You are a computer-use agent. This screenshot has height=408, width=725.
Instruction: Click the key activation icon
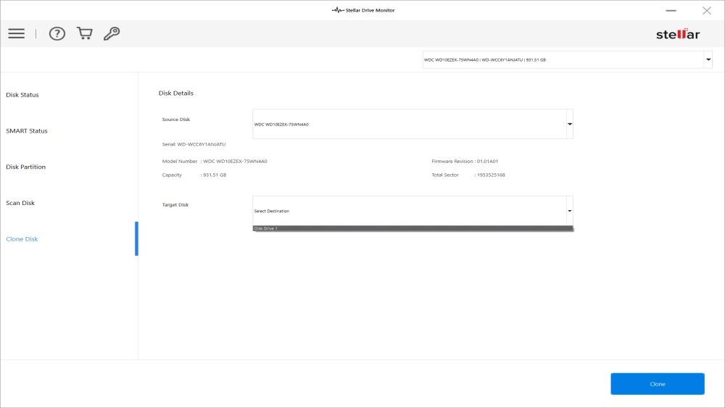pos(112,33)
